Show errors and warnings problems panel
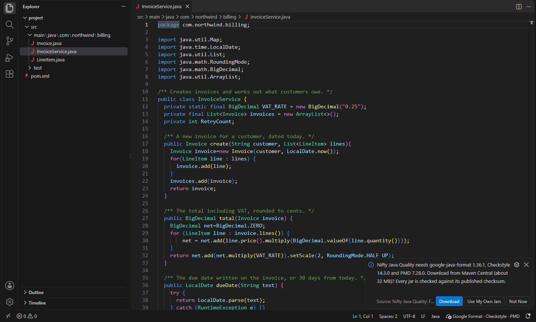Image resolution: width=536 pixels, height=322 pixels. click(x=27, y=316)
